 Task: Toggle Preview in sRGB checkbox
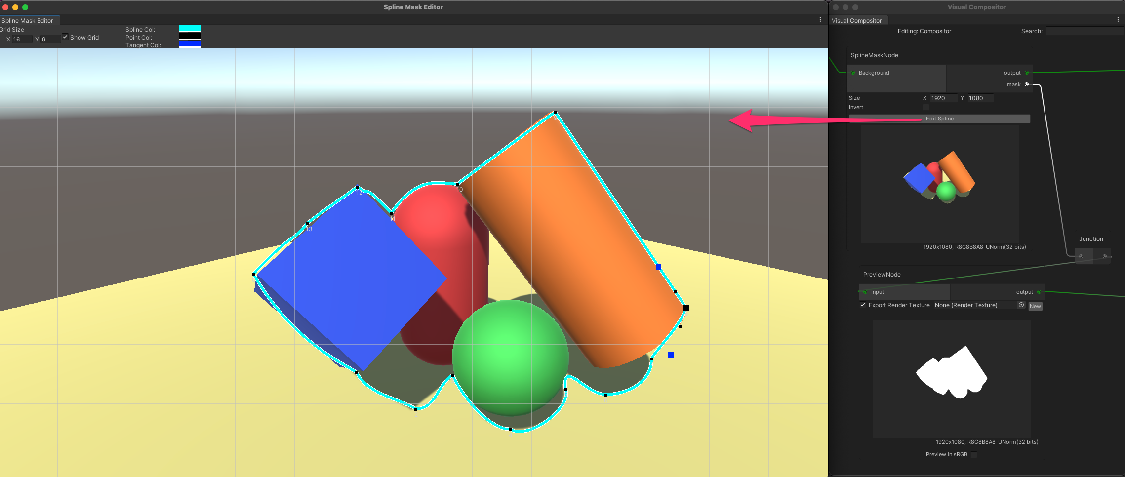tap(974, 455)
